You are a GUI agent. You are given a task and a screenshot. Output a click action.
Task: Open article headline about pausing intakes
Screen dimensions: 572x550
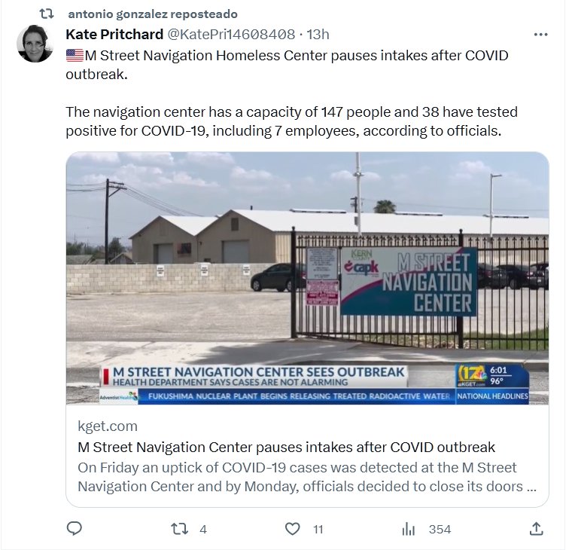286,447
